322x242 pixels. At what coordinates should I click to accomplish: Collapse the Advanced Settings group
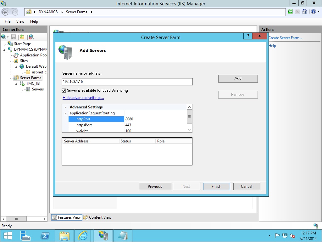pos(65,107)
